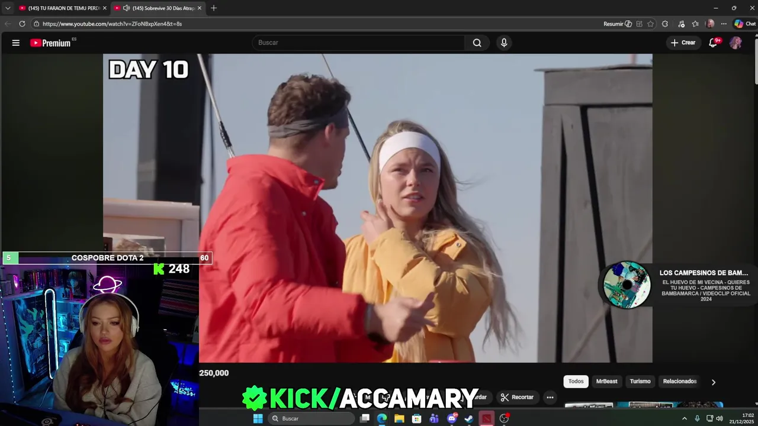Viewport: 758px width, 426px height.
Task: Select the Todos filter chip
Action: click(x=576, y=382)
